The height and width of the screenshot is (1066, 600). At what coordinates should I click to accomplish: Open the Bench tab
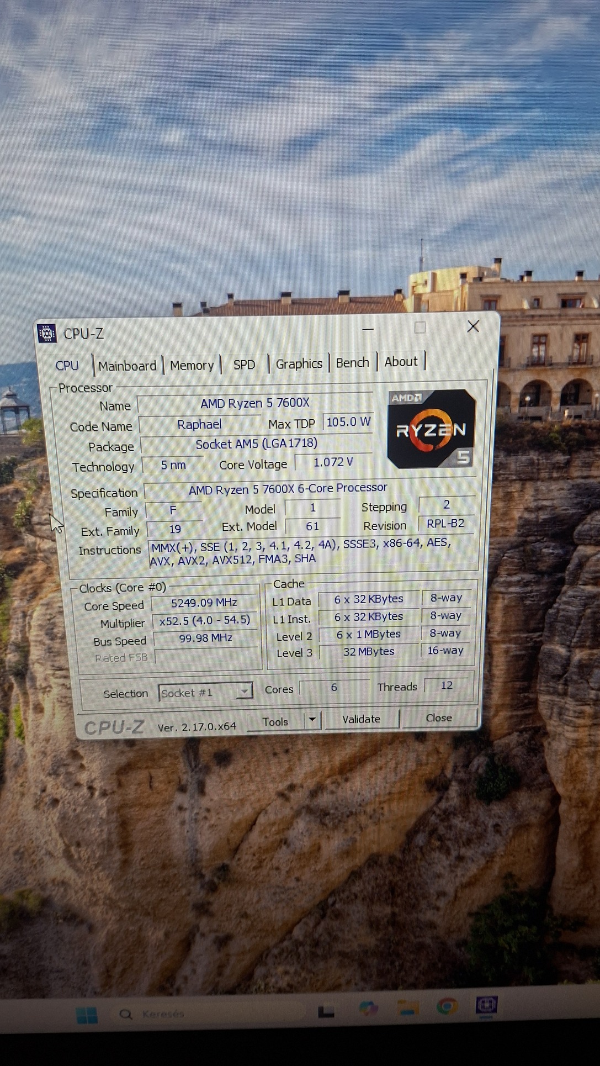pos(353,363)
